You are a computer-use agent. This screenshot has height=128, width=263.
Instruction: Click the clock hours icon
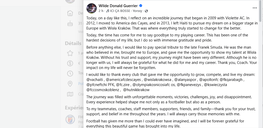coord(70,74)
